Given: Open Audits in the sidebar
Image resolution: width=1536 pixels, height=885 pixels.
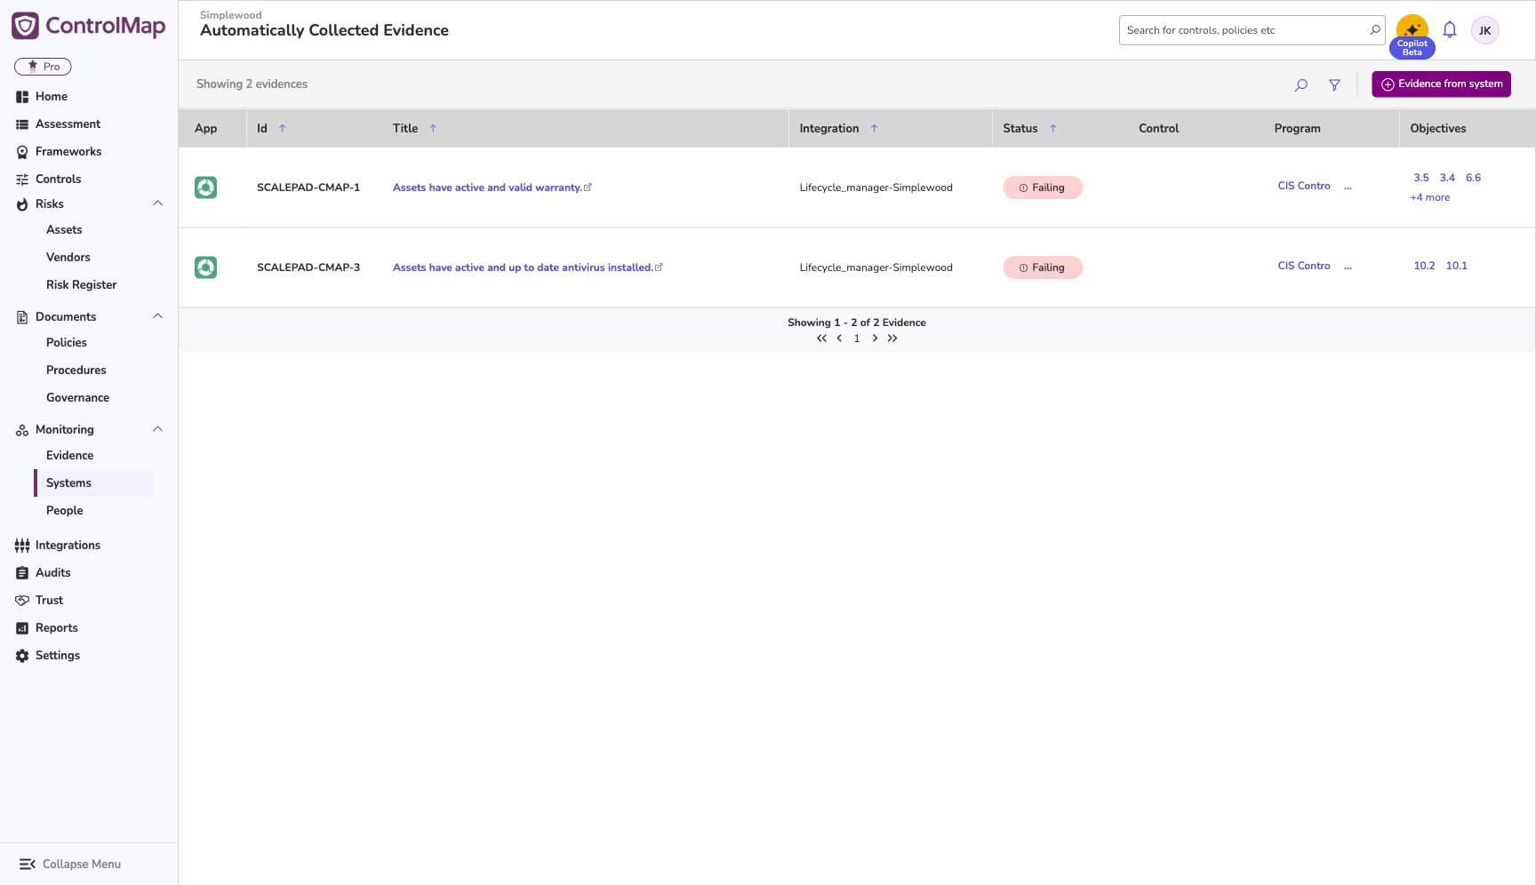Looking at the screenshot, I should (52, 573).
